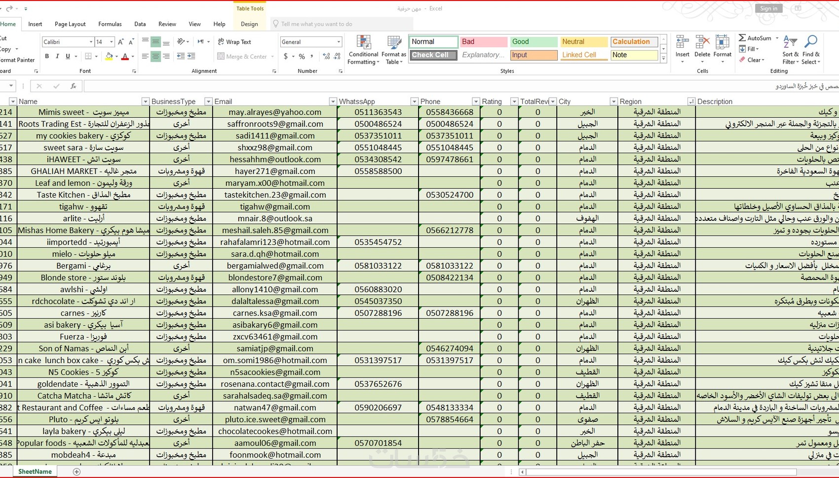839x478 pixels.
Task: Open Clear options
Action: (752, 60)
